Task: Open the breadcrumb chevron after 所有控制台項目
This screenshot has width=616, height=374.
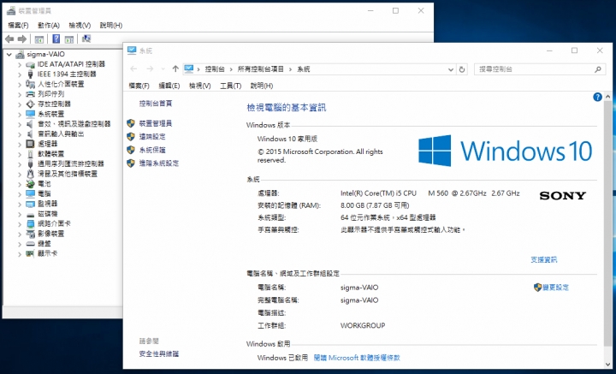Action: tap(290, 69)
